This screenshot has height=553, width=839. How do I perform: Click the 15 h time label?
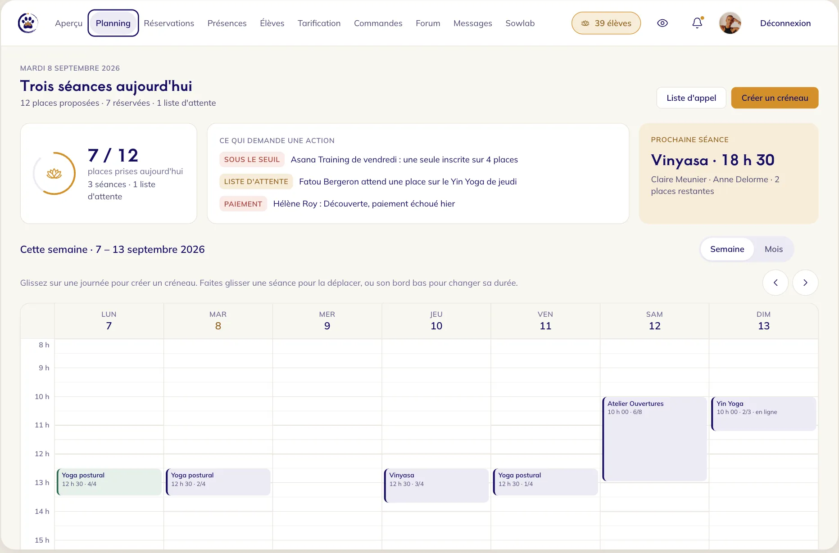(42, 540)
